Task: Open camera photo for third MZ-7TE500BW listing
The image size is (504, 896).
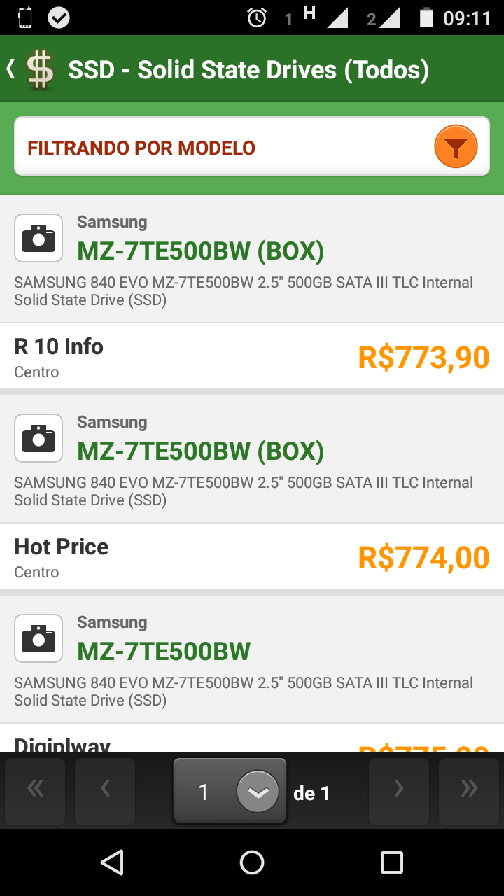Action: click(38, 638)
